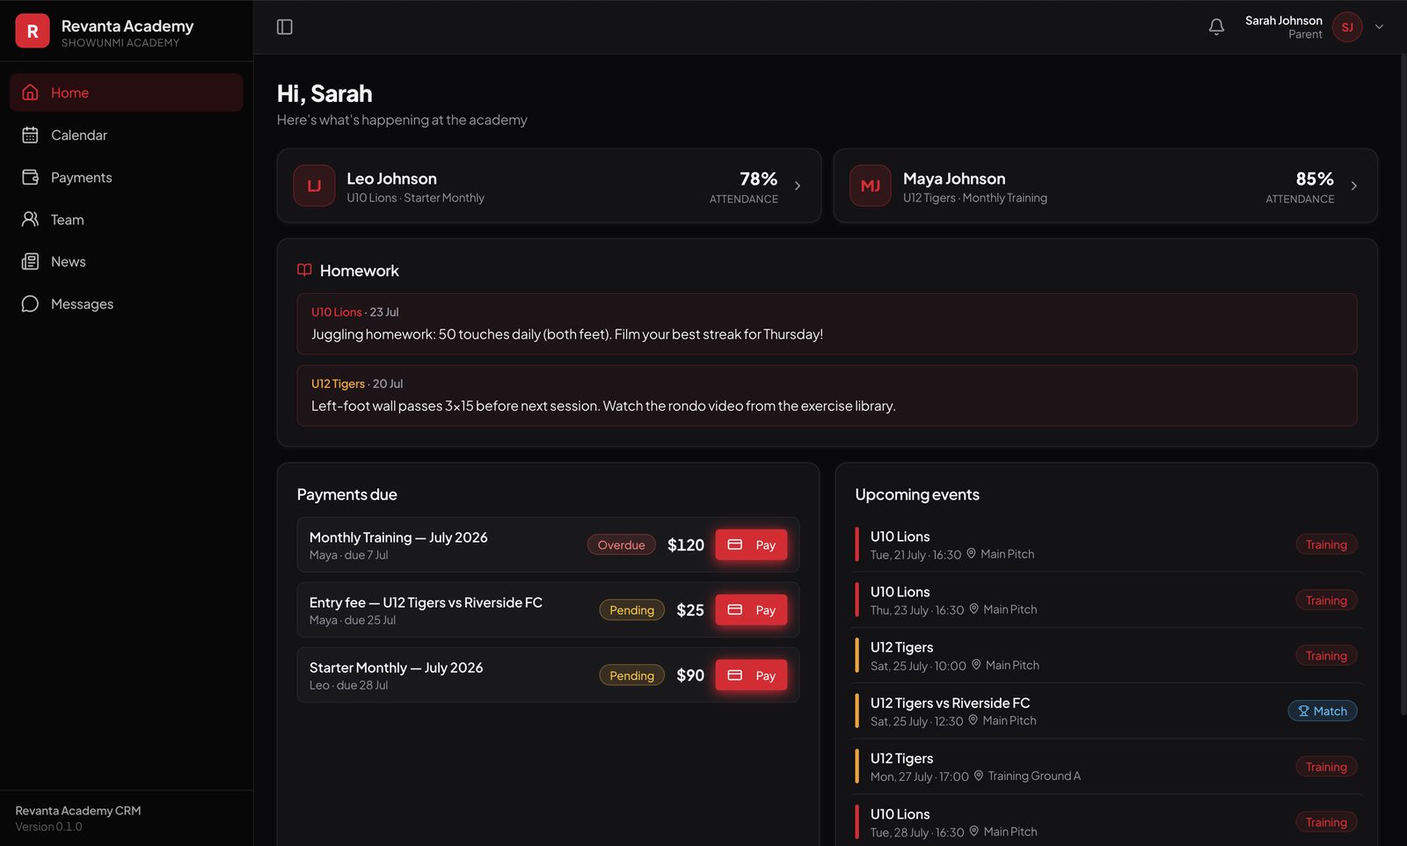Open Leo Johnson's attendance details chevron

pos(798,186)
